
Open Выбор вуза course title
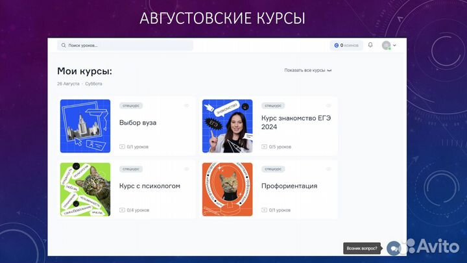(138, 123)
